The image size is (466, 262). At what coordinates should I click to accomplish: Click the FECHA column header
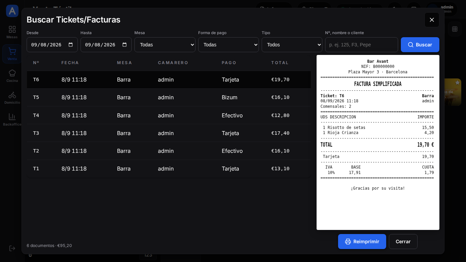coord(70,63)
